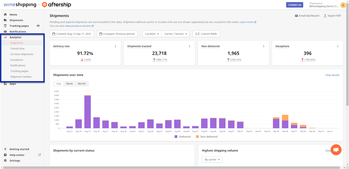The width and height of the screenshot is (349, 169).
Task: Open the Location dropdown filter
Action: pos(152,34)
